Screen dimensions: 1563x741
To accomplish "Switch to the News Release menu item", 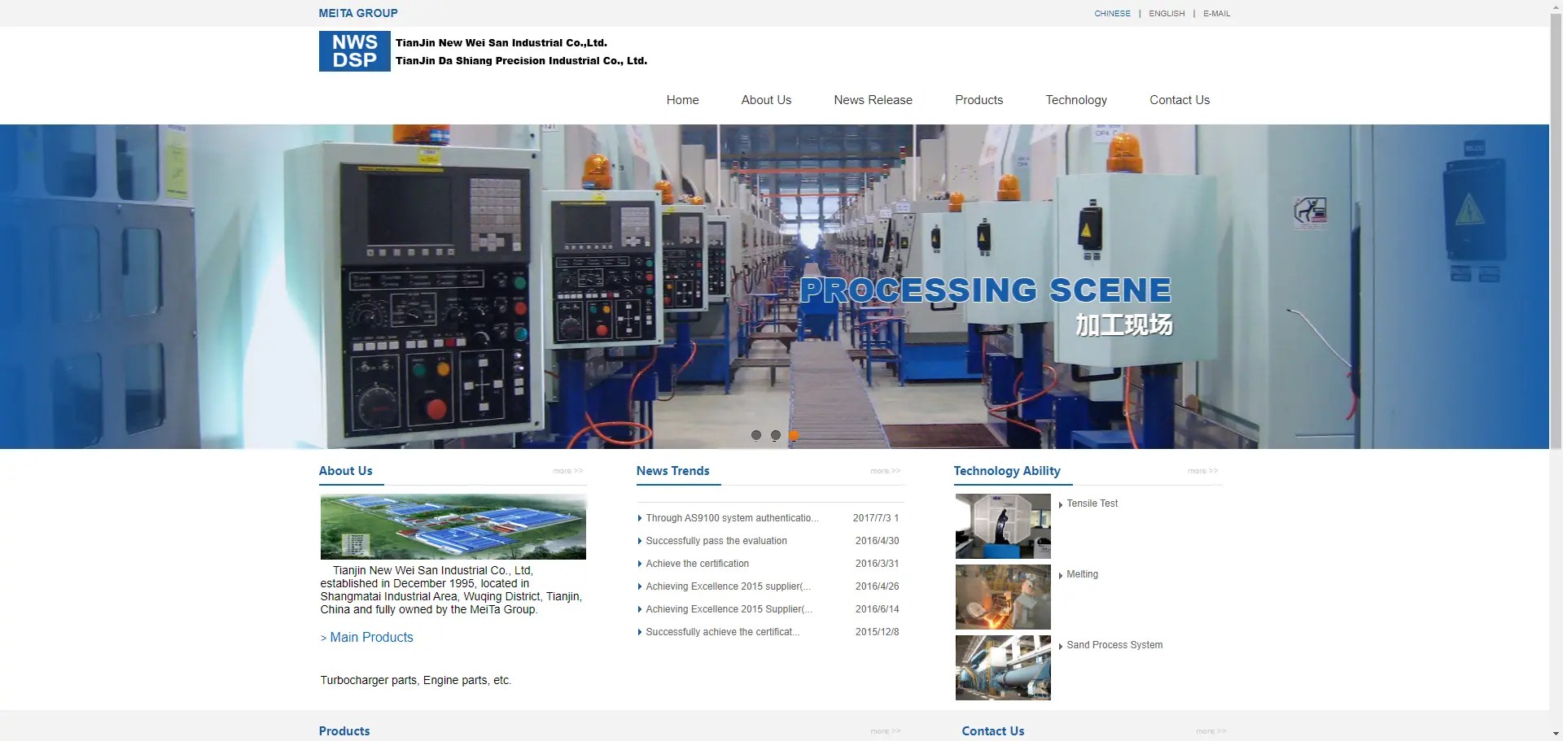I will (x=872, y=99).
